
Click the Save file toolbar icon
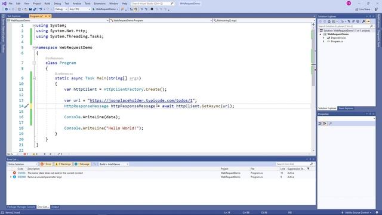[30, 10]
